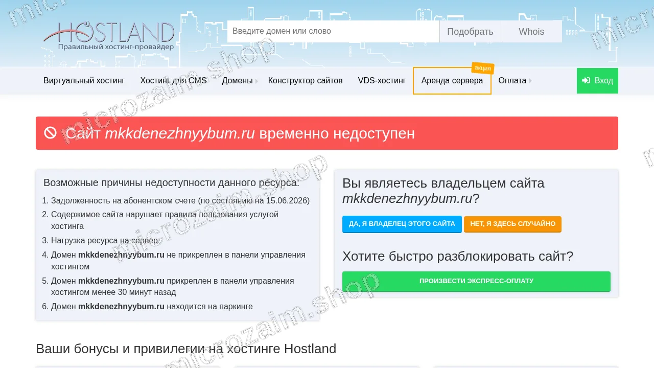Click Да, я владелец этого сайта
The width and height of the screenshot is (654, 368).
402,224
